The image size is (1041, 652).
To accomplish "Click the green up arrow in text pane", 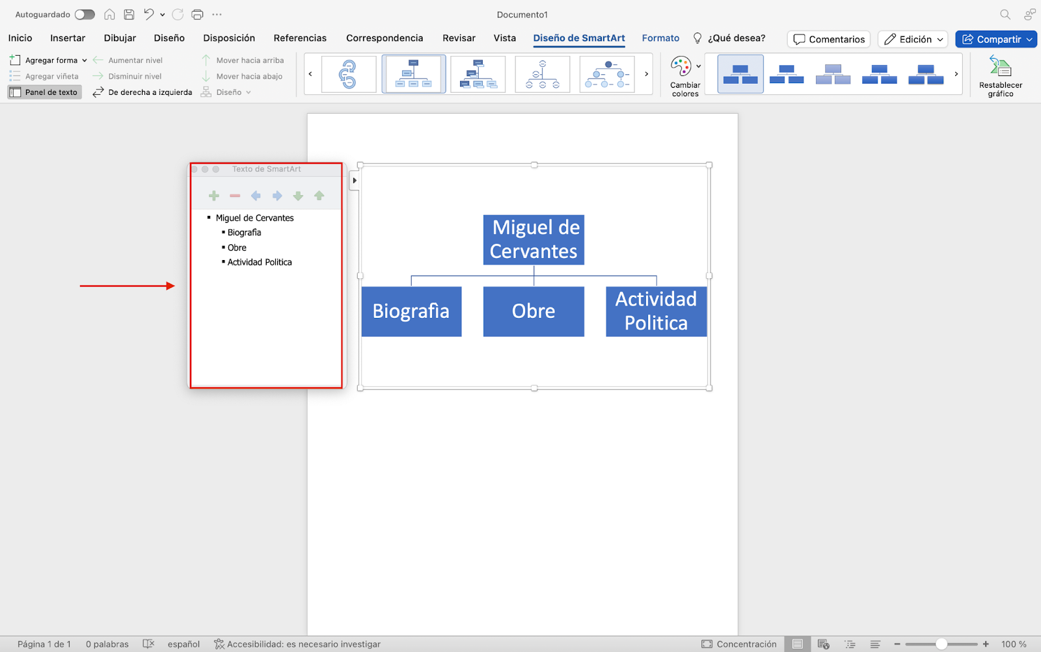I will pyautogui.click(x=319, y=196).
